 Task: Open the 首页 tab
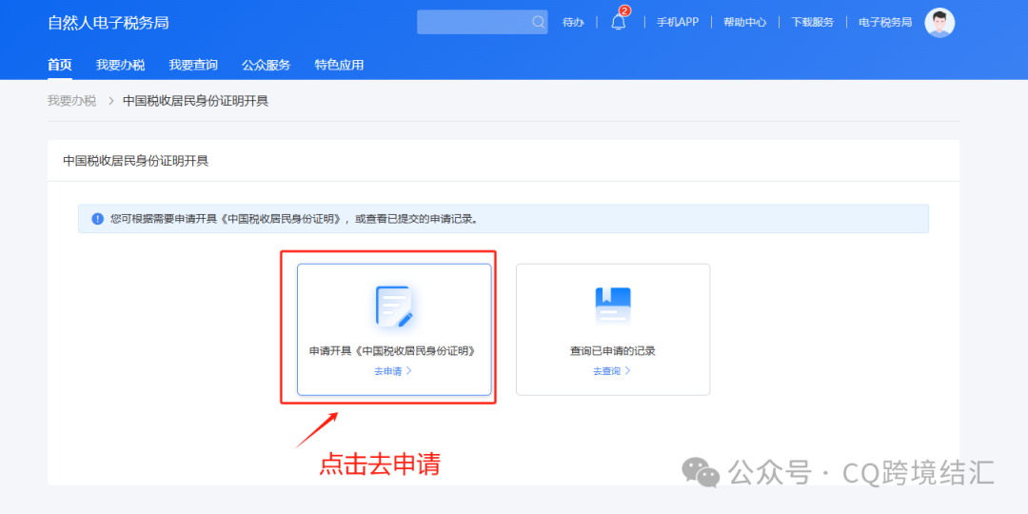pyautogui.click(x=60, y=65)
